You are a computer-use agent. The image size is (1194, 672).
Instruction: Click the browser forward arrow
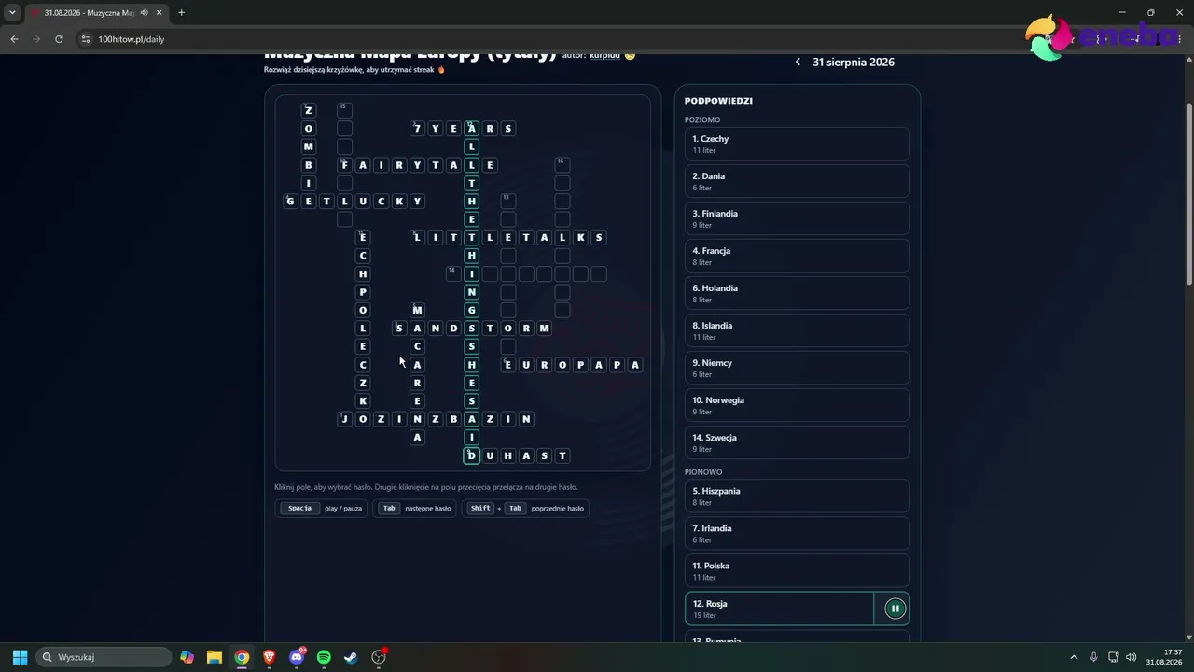click(x=36, y=39)
